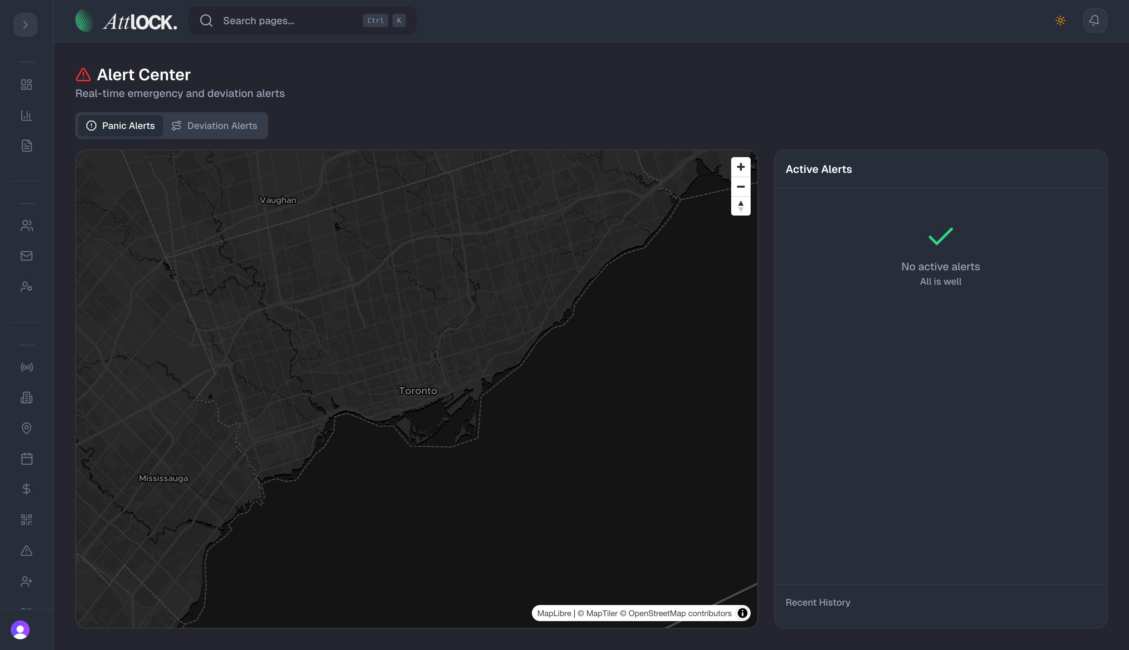This screenshot has height=650, width=1129.
Task: Open notifications bell in header
Action: (x=1095, y=20)
